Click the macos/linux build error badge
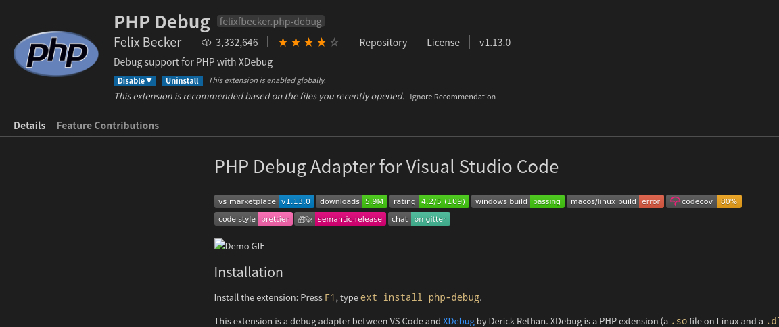The image size is (779, 327). (615, 201)
